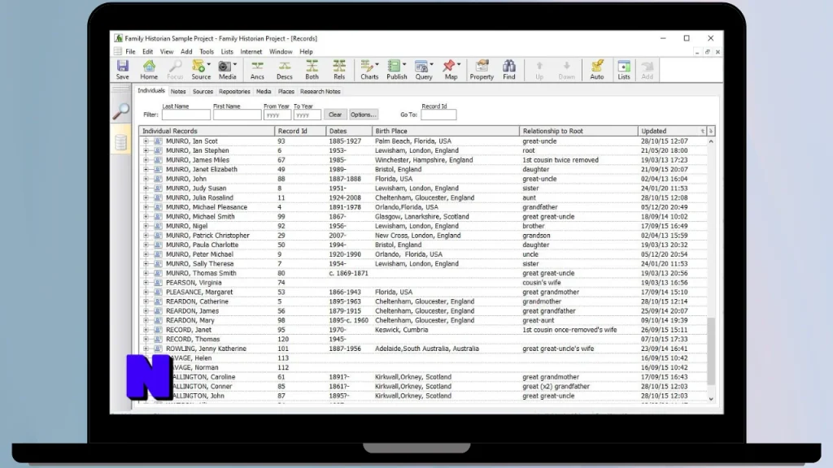Select the row REARDON, Mary
This screenshot has width=833, height=468.
(x=423, y=320)
